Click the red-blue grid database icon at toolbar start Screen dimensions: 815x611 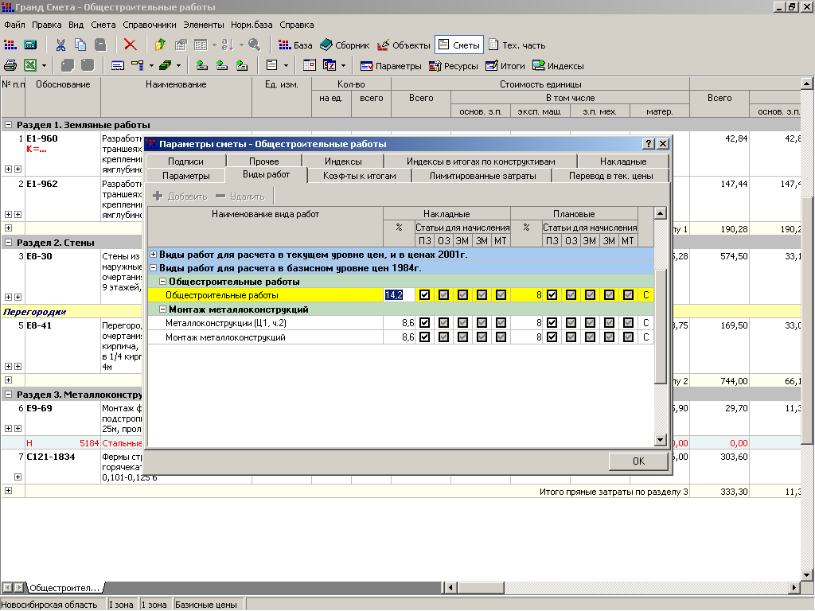pyautogui.click(x=10, y=45)
